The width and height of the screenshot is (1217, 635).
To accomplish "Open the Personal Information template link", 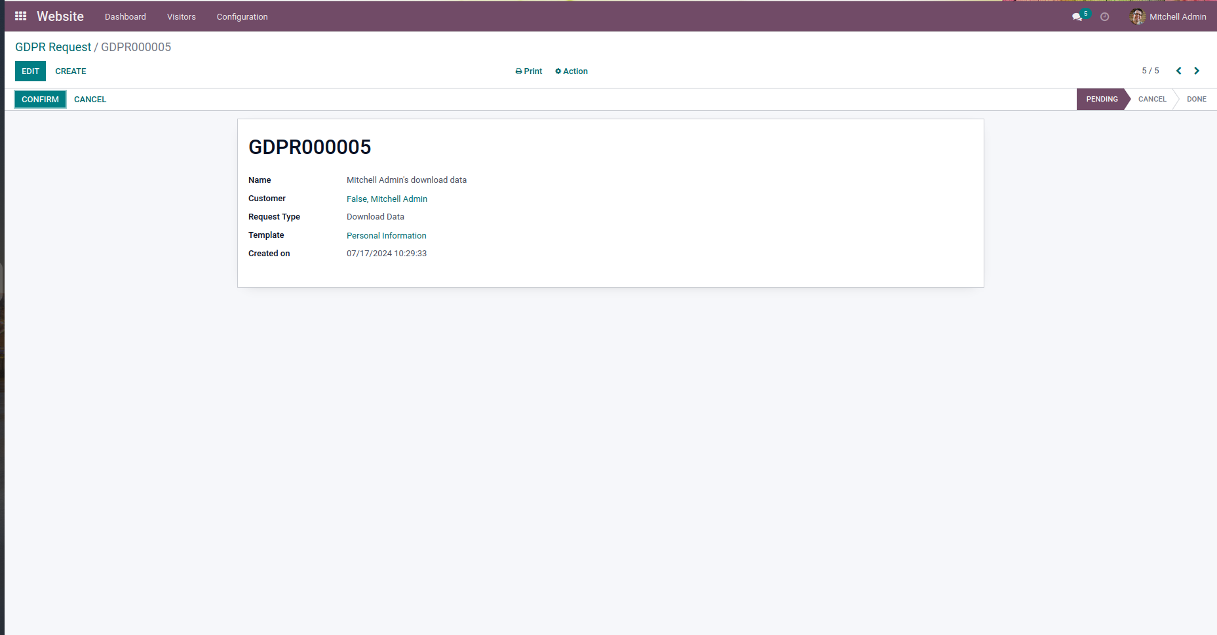I will [386, 236].
